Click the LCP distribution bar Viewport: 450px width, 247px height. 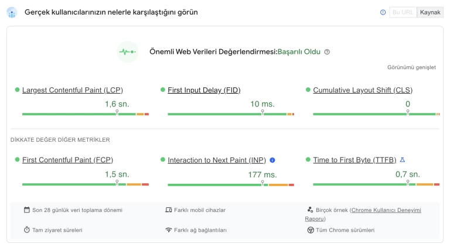pyautogui.click(x=86, y=114)
